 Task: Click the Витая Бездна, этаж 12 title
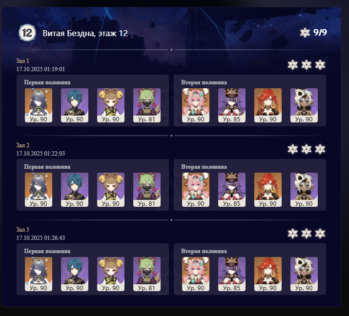[85, 33]
